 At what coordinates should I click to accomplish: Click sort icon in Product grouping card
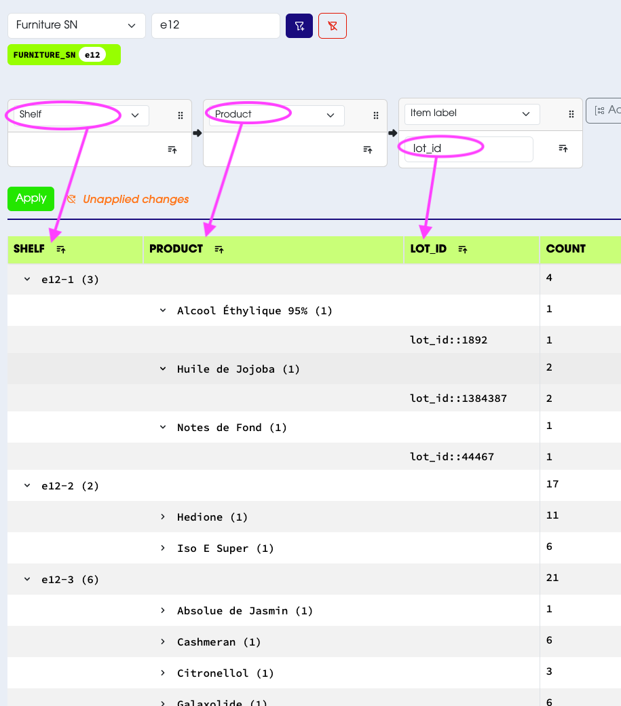368,149
